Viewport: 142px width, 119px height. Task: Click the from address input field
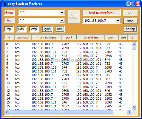(x=39, y=13)
